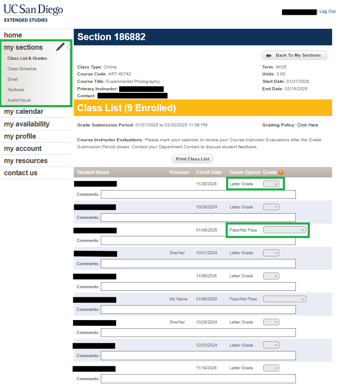Open grade dropdown for student enrolled 11/29/2024
The width and height of the screenshot is (350, 385).
pos(271,184)
